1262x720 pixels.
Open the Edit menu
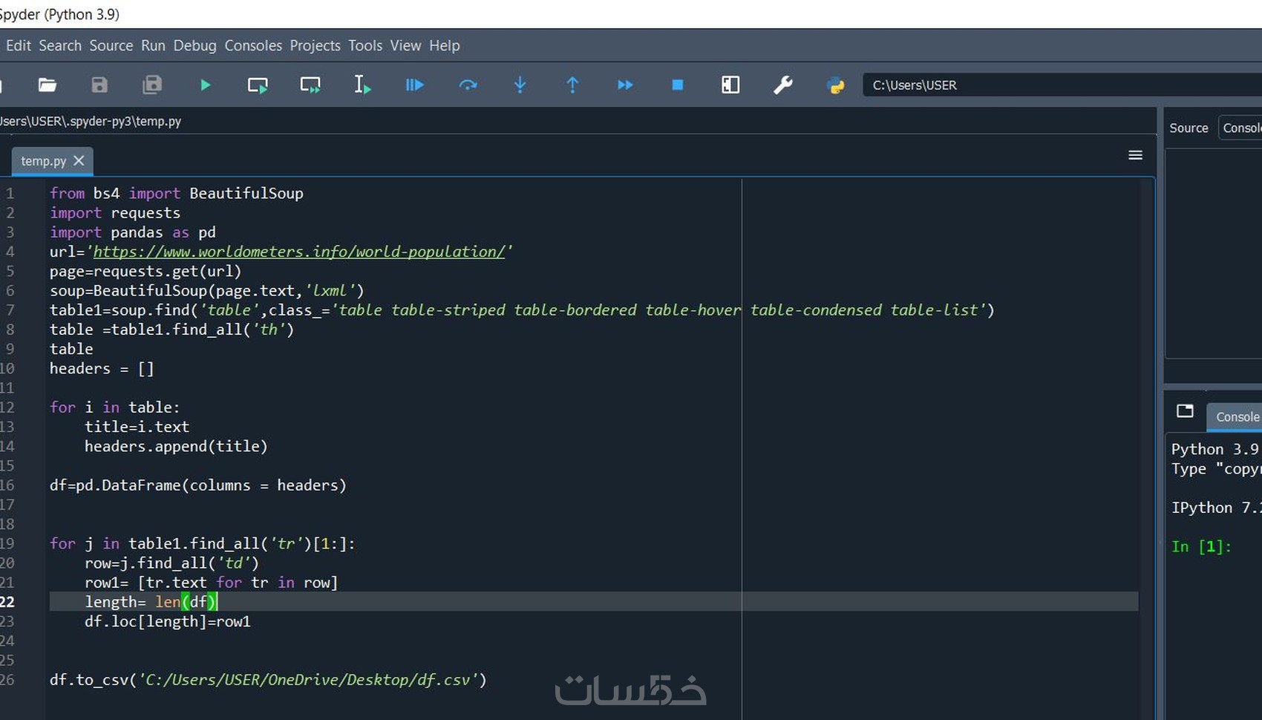[19, 45]
